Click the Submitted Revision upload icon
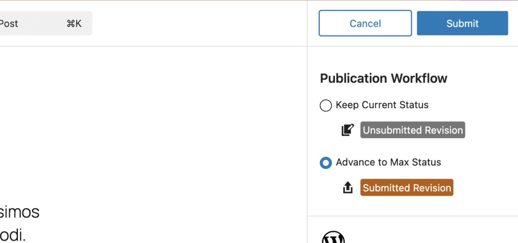Image resolution: width=518 pixels, height=243 pixels. (x=348, y=188)
